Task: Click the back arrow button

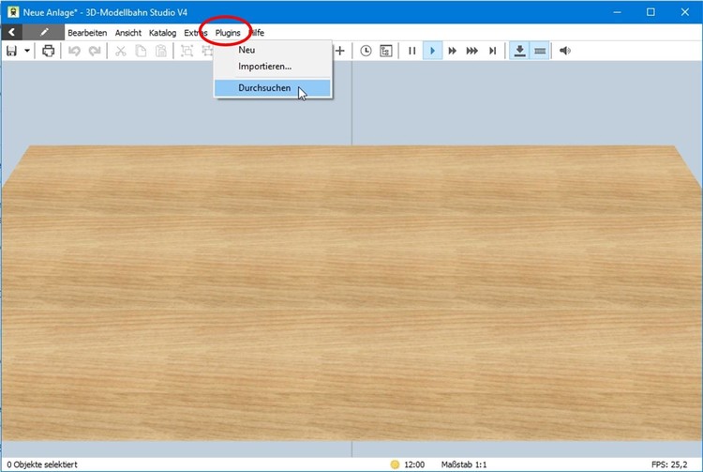Action: pos(11,32)
